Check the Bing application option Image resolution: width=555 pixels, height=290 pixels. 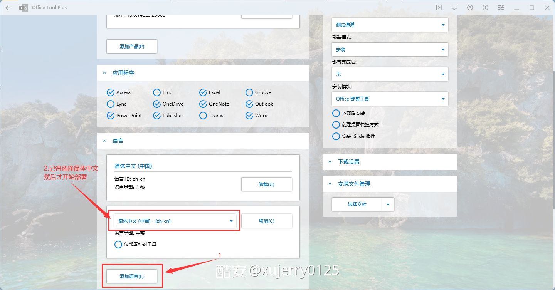coord(157,92)
